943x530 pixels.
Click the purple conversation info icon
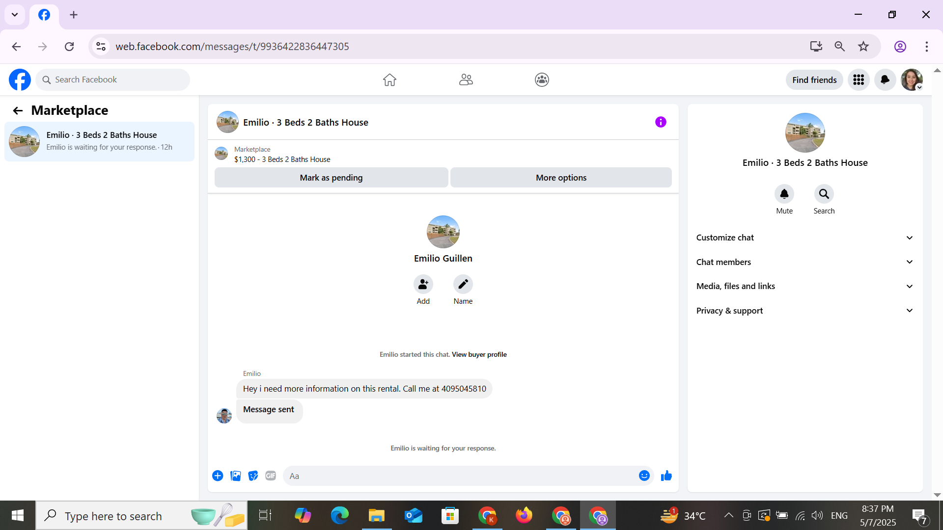pyautogui.click(x=661, y=122)
